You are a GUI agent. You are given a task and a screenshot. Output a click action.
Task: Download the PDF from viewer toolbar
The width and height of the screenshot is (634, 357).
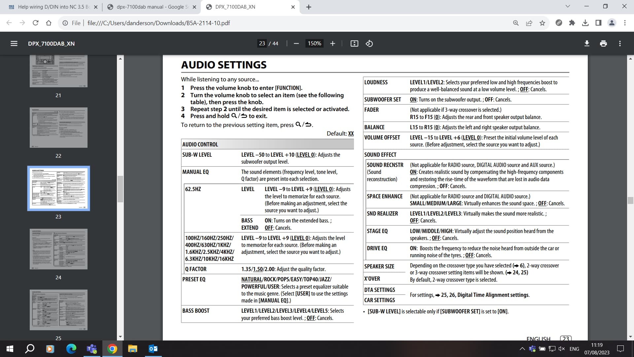click(587, 44)
